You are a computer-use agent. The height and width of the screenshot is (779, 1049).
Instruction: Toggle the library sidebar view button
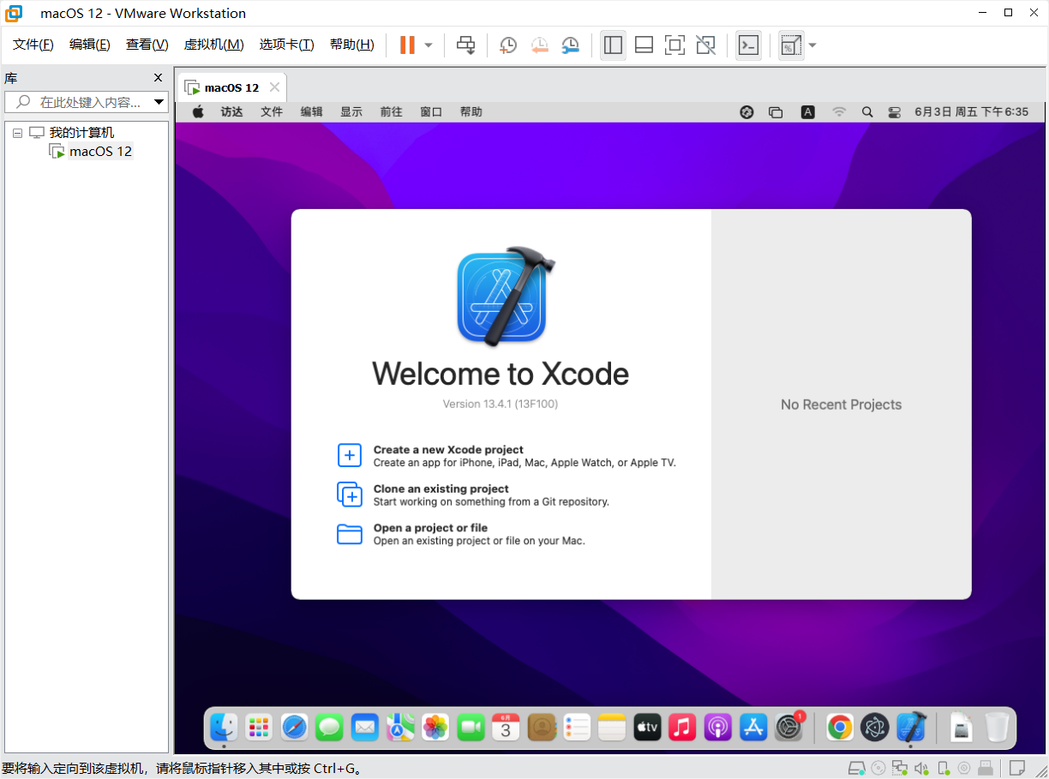[x=613, y=45]
